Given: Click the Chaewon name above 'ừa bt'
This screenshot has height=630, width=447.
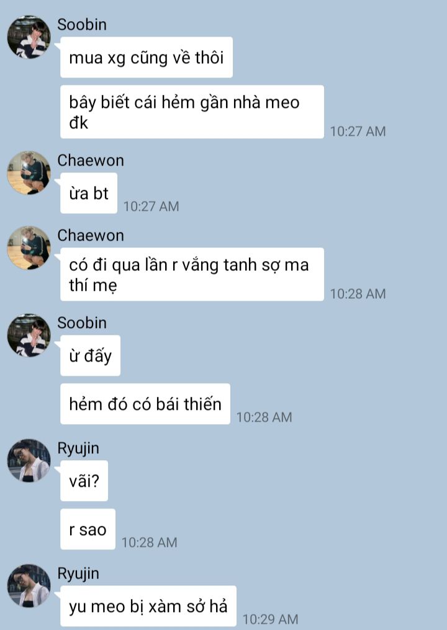Looking at the screenshot, I should tap(91, 161).
